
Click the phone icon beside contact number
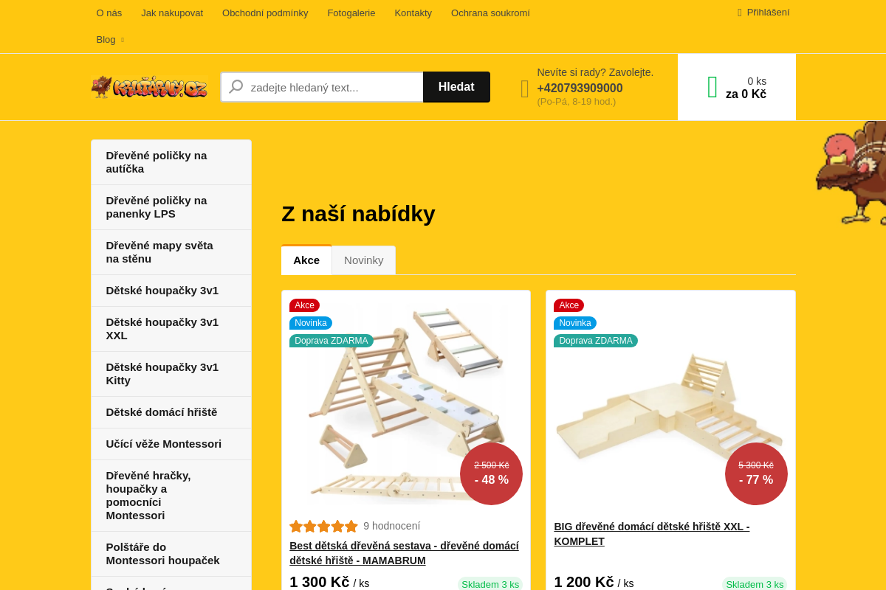click(x=525, y=89)
